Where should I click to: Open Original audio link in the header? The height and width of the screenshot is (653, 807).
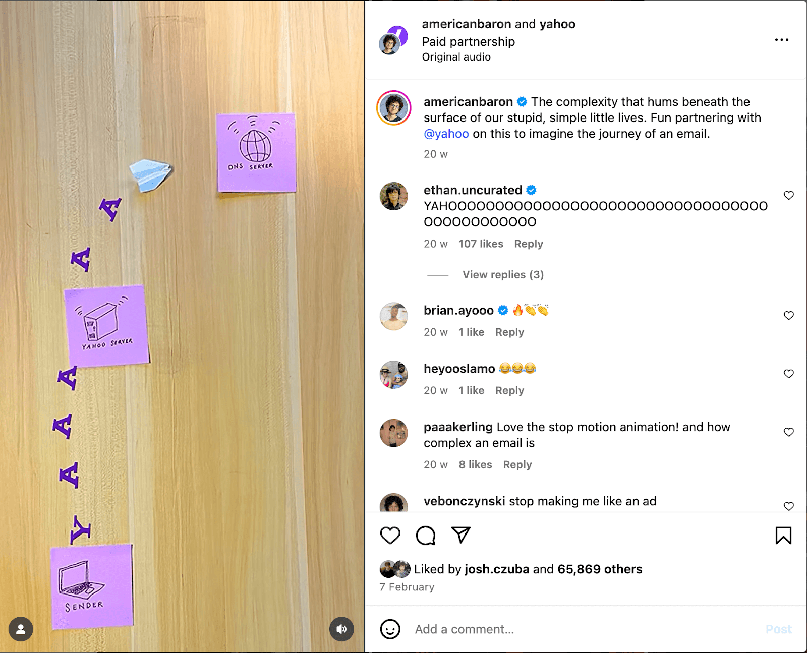click(456, 57)
